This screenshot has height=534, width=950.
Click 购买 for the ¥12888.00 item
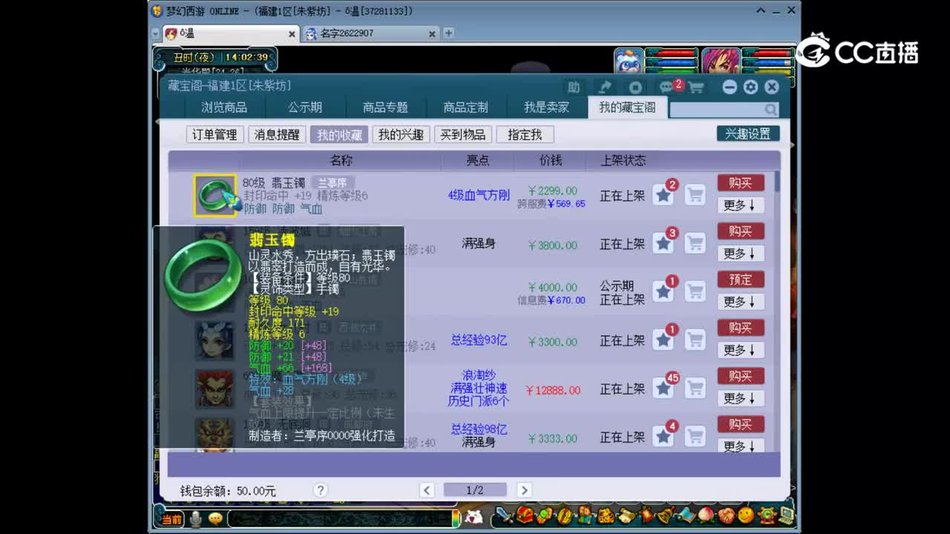click(741, 376)
